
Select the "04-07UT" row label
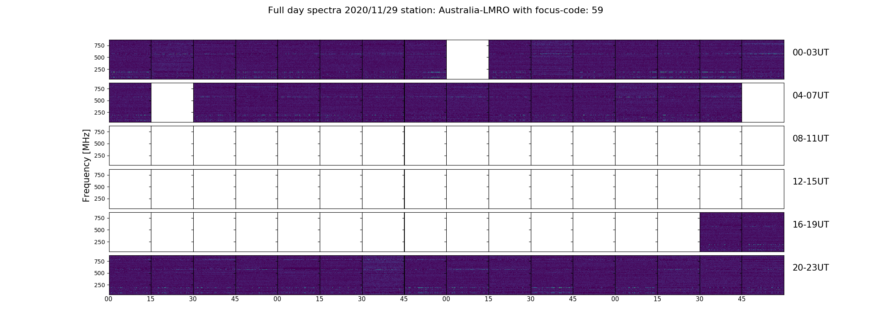(x=810, y=96)
